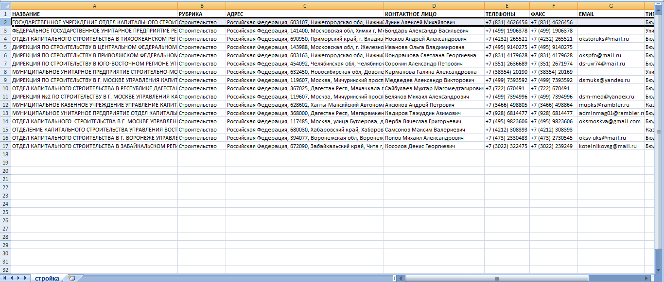Select column F header
664x282 pixels.
(553, 6)
